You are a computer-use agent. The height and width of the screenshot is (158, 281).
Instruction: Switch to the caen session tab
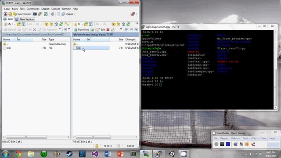tap(8, 19)
